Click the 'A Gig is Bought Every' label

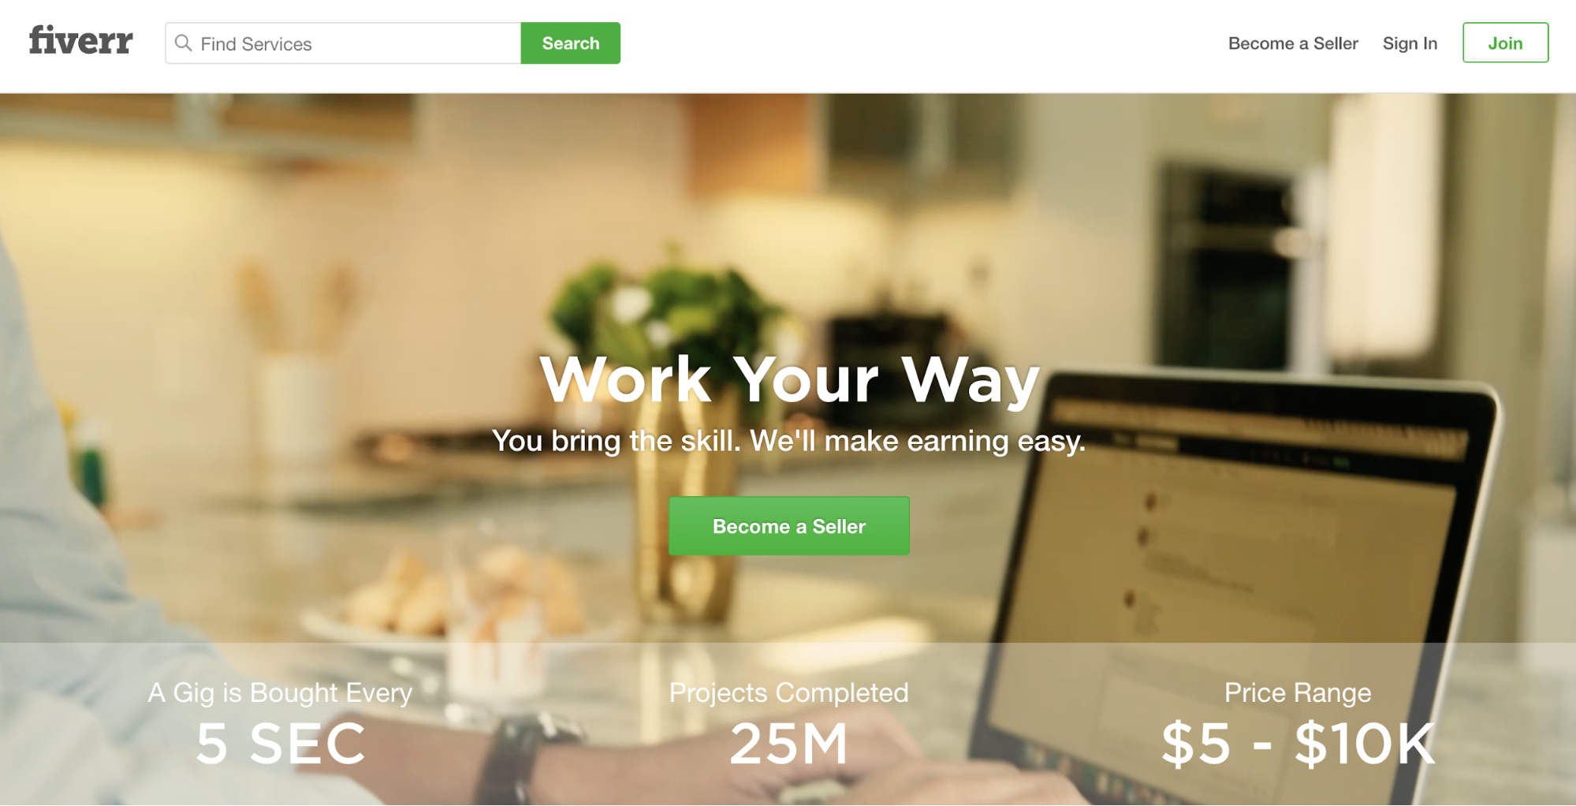point(280,692)
